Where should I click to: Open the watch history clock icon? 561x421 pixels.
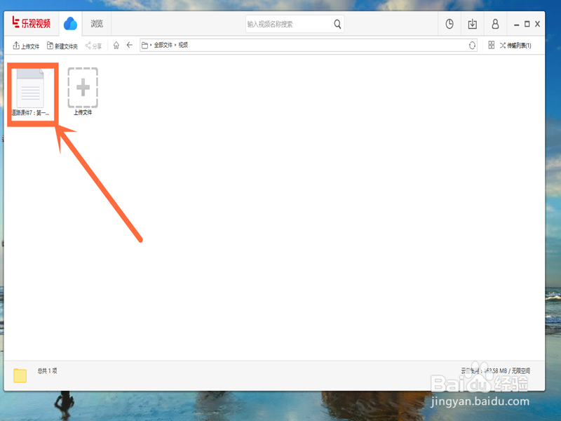[450, 24]
